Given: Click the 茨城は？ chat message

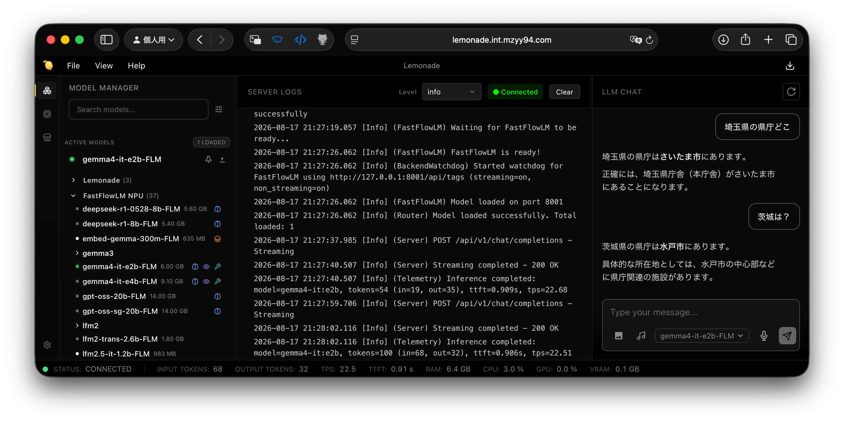Looking at the screenshot, I should (x=774, y=217).
